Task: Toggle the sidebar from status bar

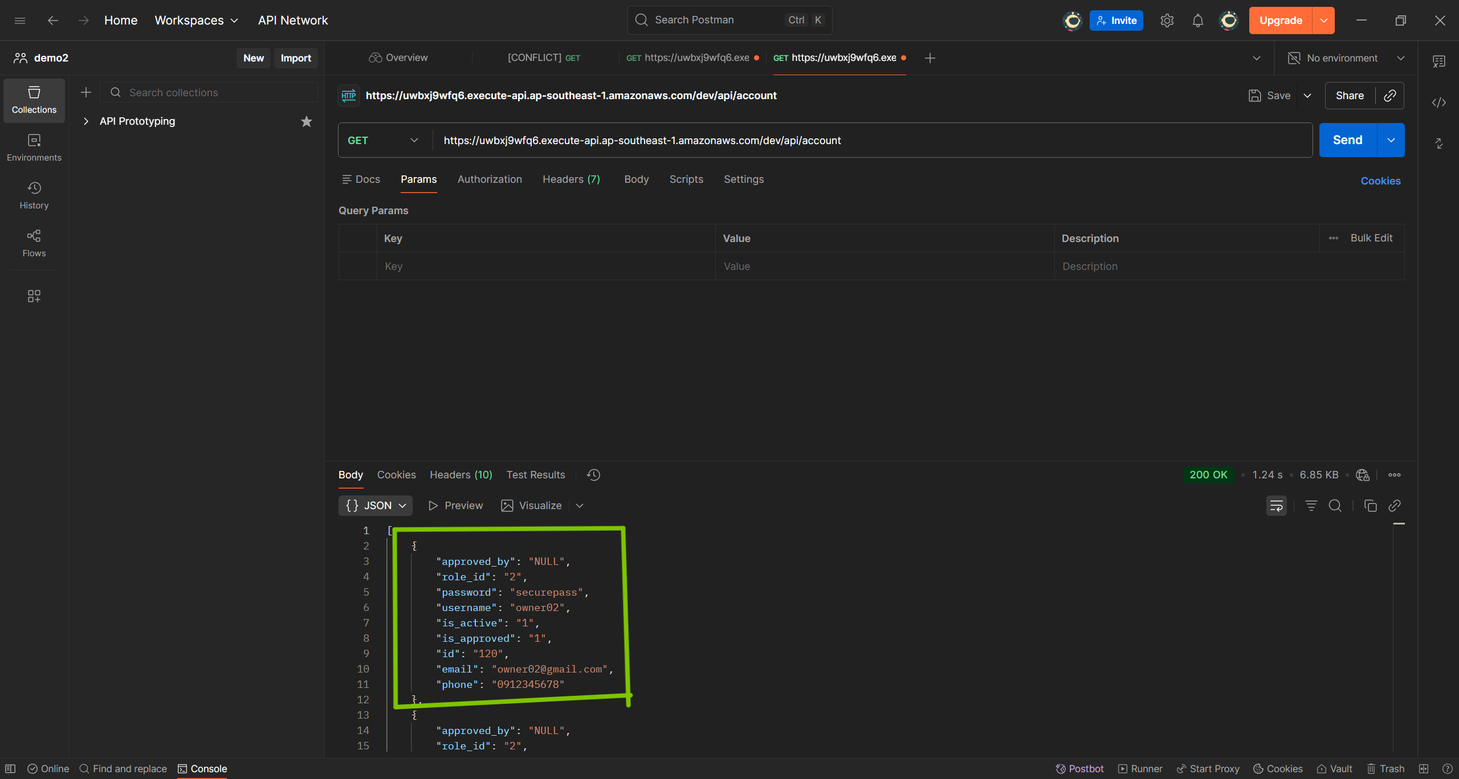Action: point(10,769)
